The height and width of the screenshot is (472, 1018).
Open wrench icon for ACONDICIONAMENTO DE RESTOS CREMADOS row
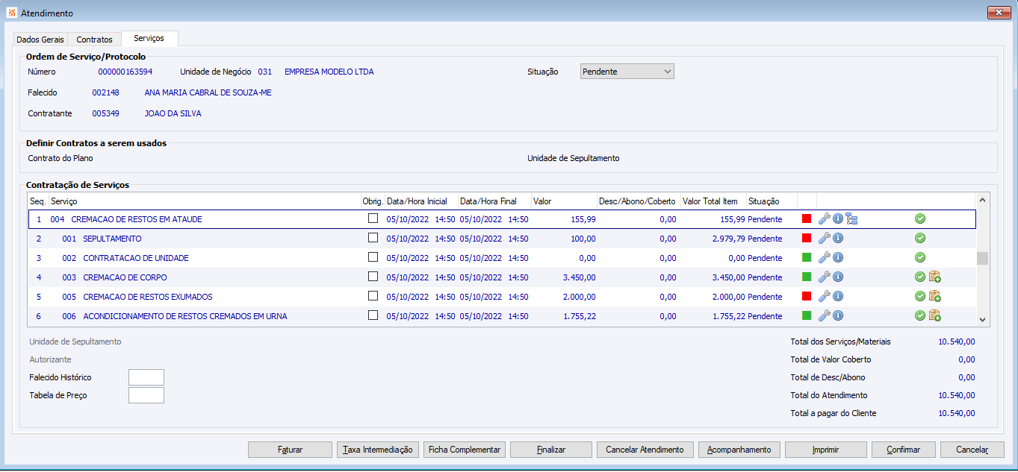tap(824, 316)
